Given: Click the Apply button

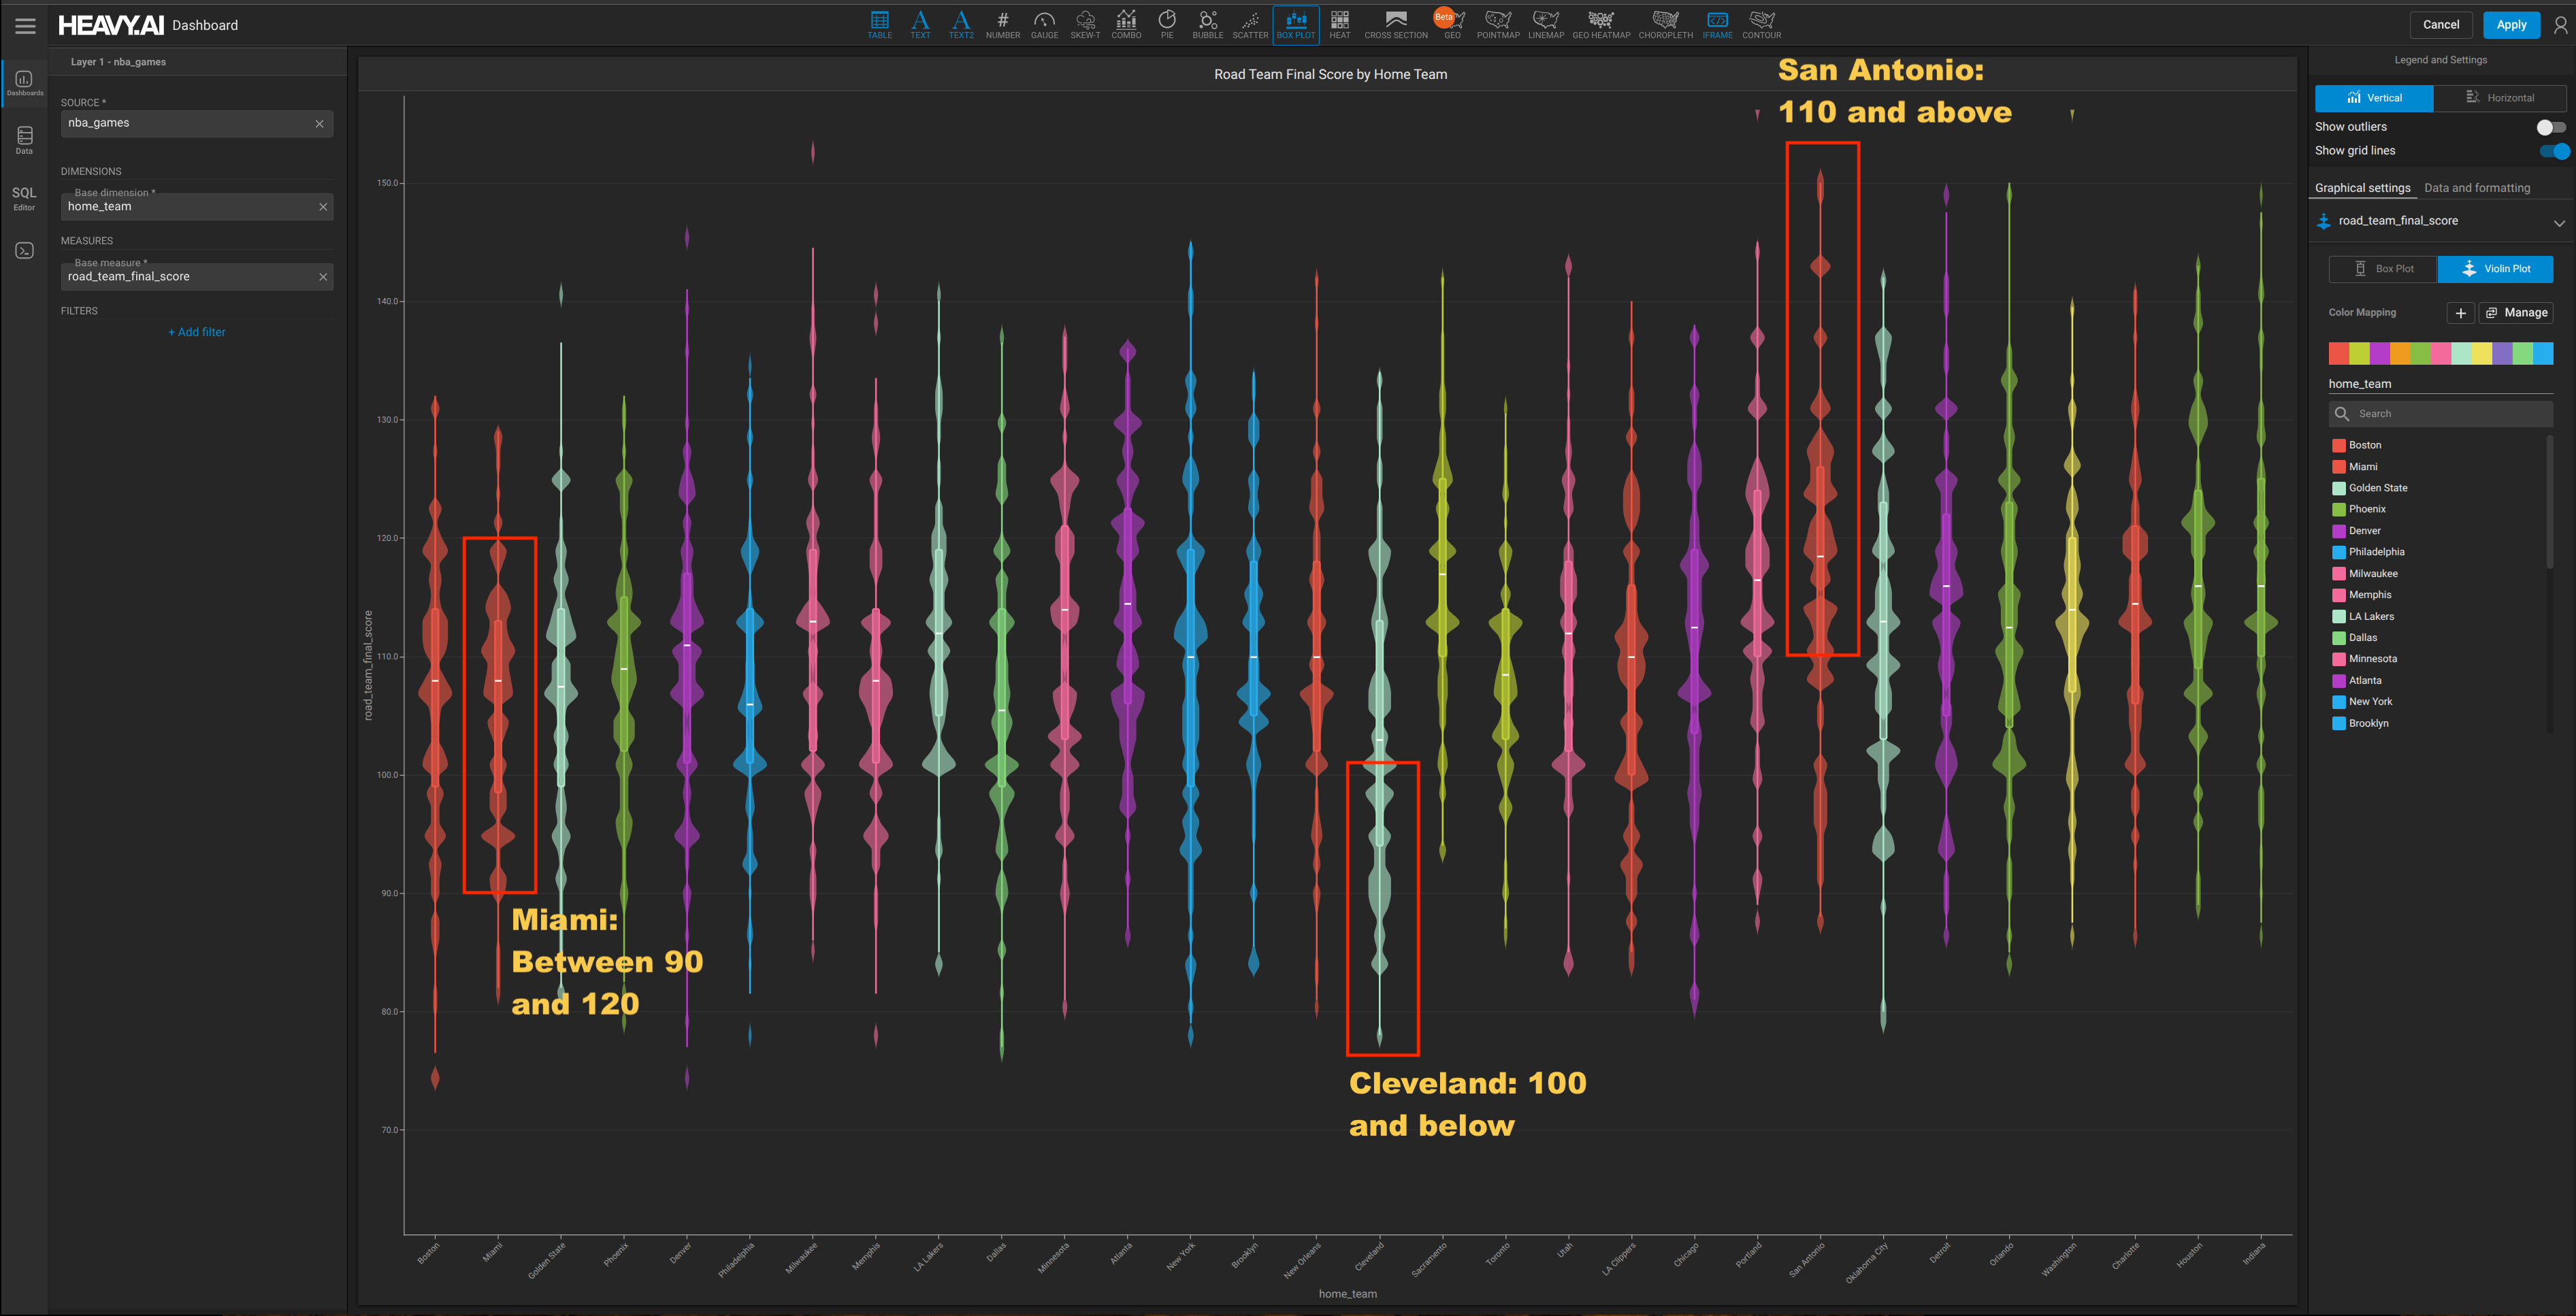Looking at the screenshot, I should tap(2511, 25).
